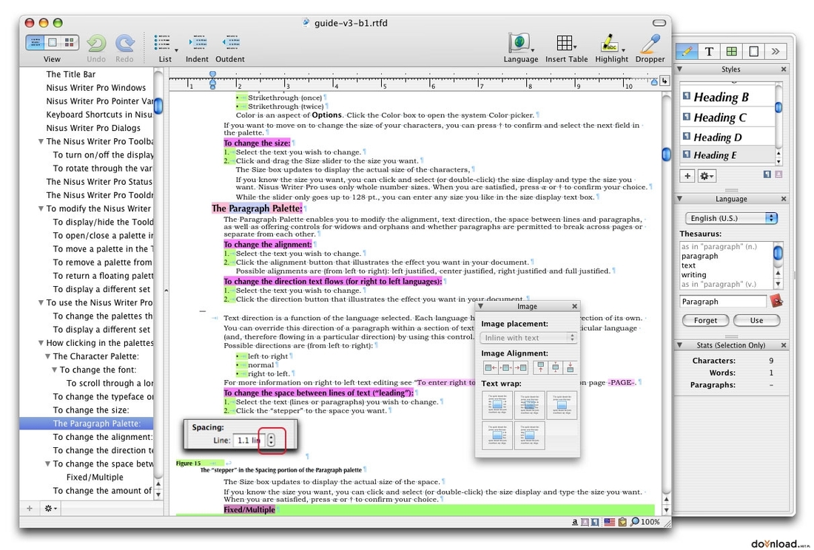Align image right in Image Alignment
814x550 pixels.
(520, 367)
